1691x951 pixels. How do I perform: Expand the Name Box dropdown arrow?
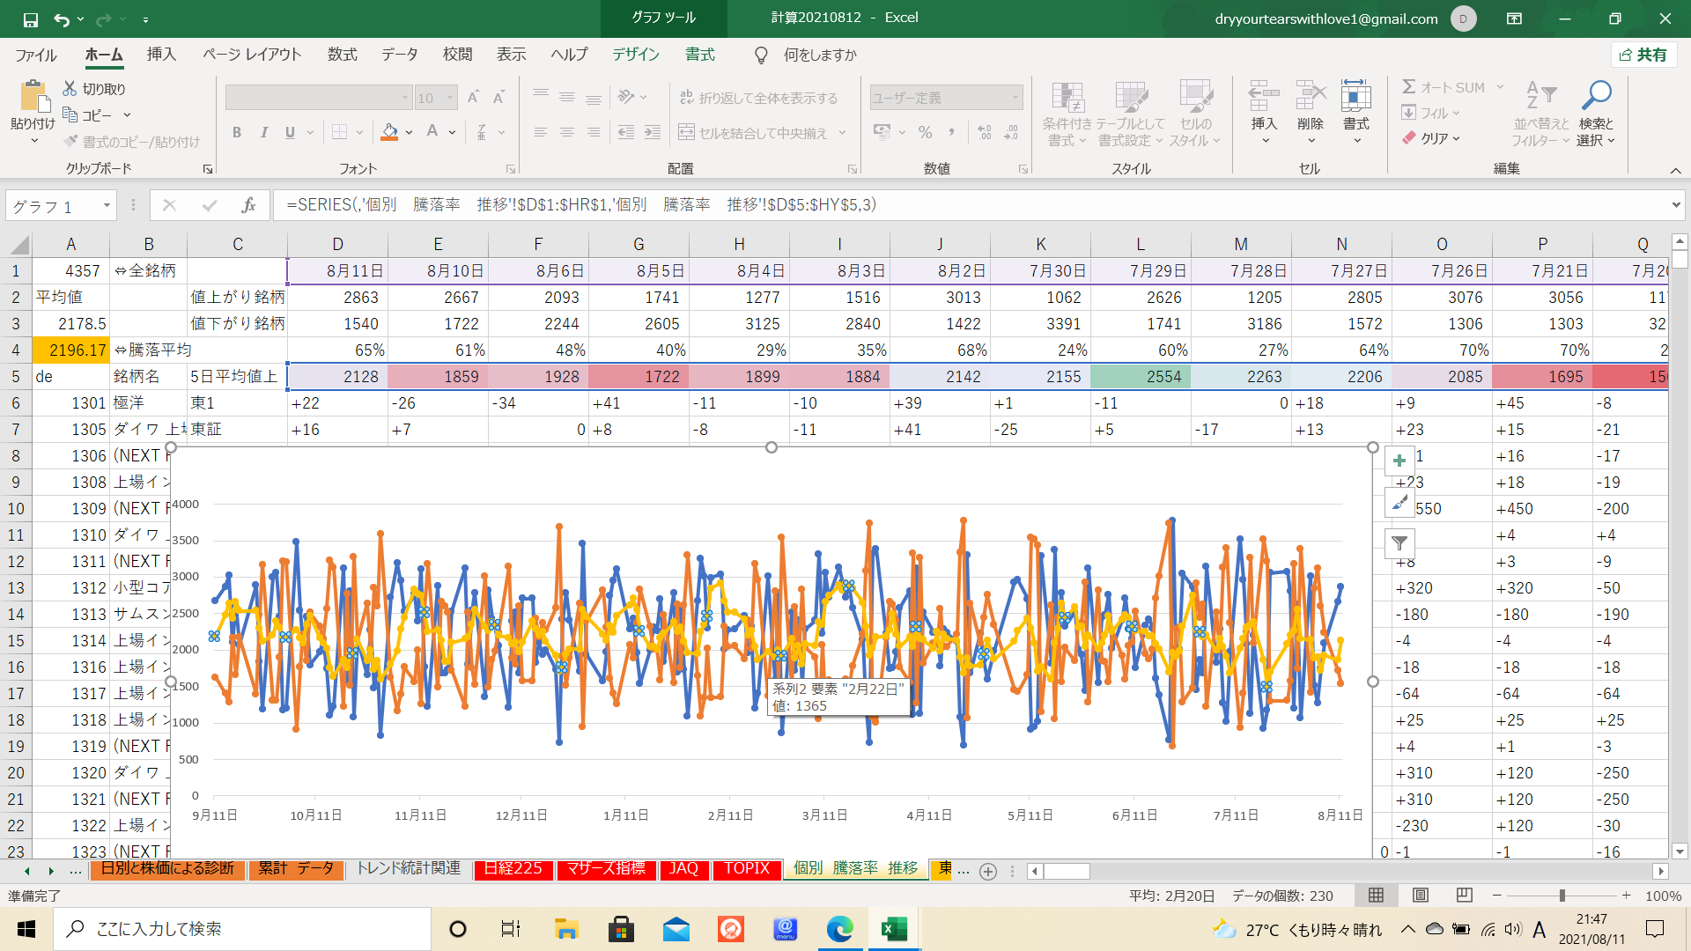point(107,206)
